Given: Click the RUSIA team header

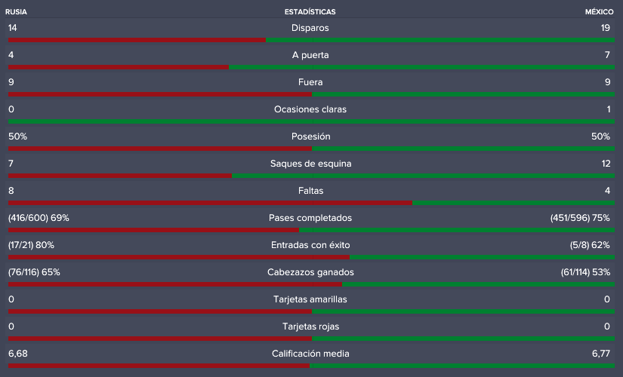Looking at the screenshot, I should tap(16, 12).
